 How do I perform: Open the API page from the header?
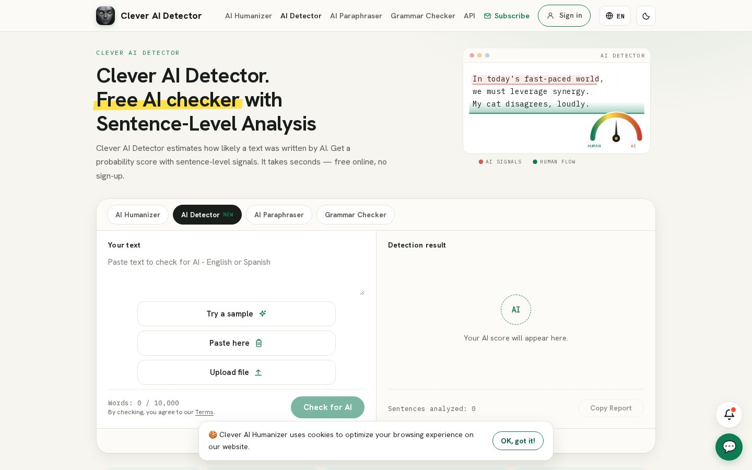[x=469, y=16]
